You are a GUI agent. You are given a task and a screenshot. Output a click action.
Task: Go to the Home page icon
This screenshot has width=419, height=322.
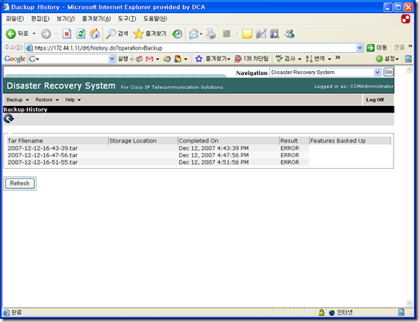(x=95, y=33)
